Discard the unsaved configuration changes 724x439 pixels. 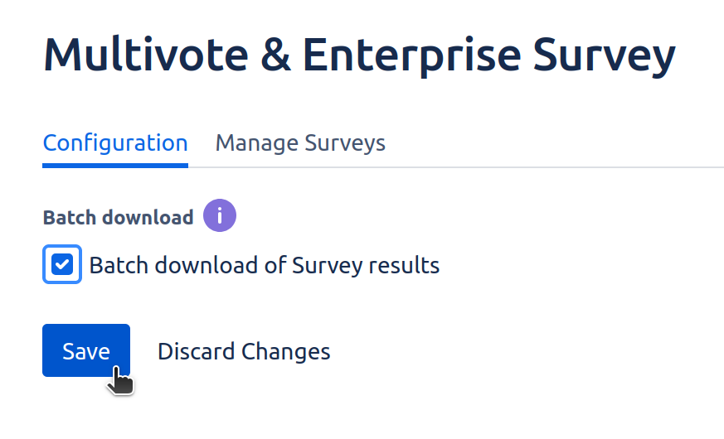(244, 351)
